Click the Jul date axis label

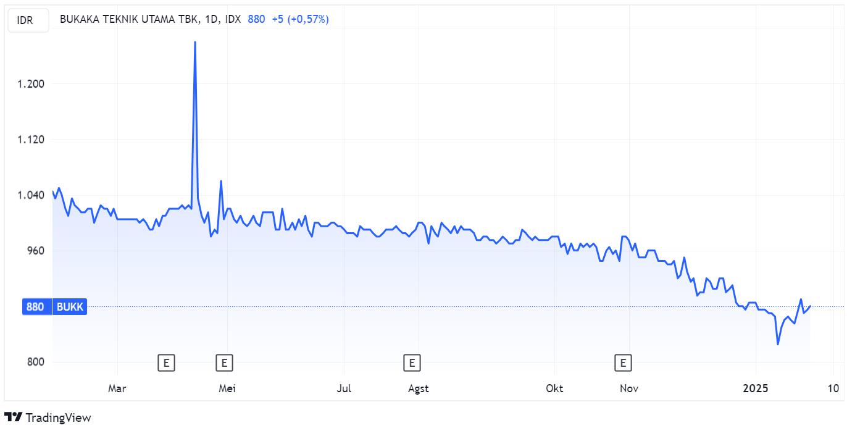344,388
